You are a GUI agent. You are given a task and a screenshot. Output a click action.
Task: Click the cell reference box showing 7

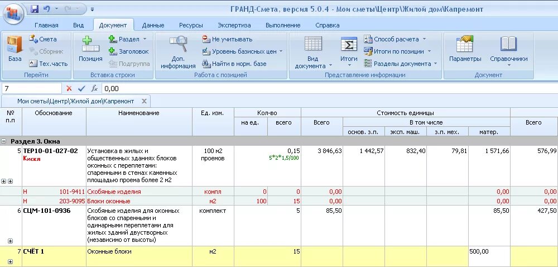[32, 88]
